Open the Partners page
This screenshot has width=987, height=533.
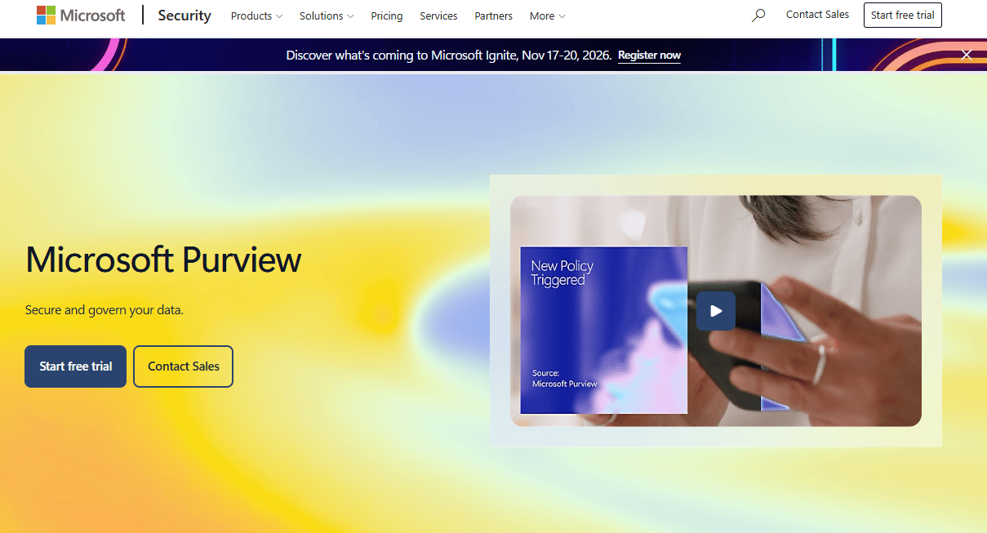pyautogui.click(x=494, y=16)
